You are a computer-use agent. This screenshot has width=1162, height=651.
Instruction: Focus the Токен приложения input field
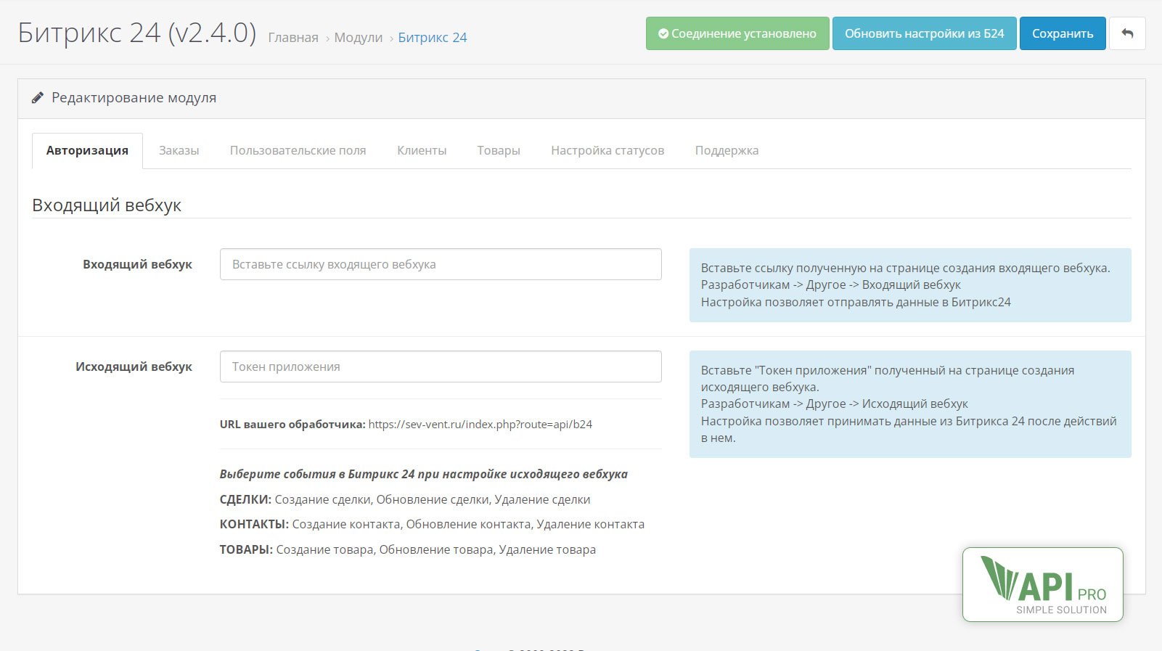point(441,367)
